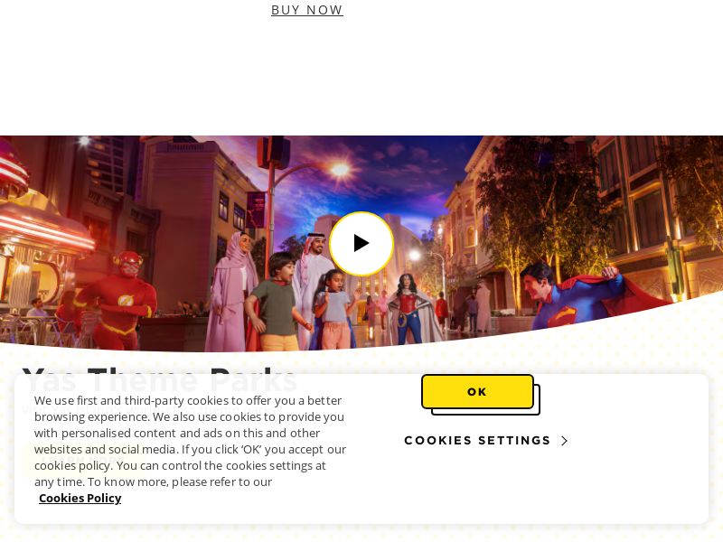Click the boy in the green shirt
This screenshot has height=542, width=723.
pos(276,302)
